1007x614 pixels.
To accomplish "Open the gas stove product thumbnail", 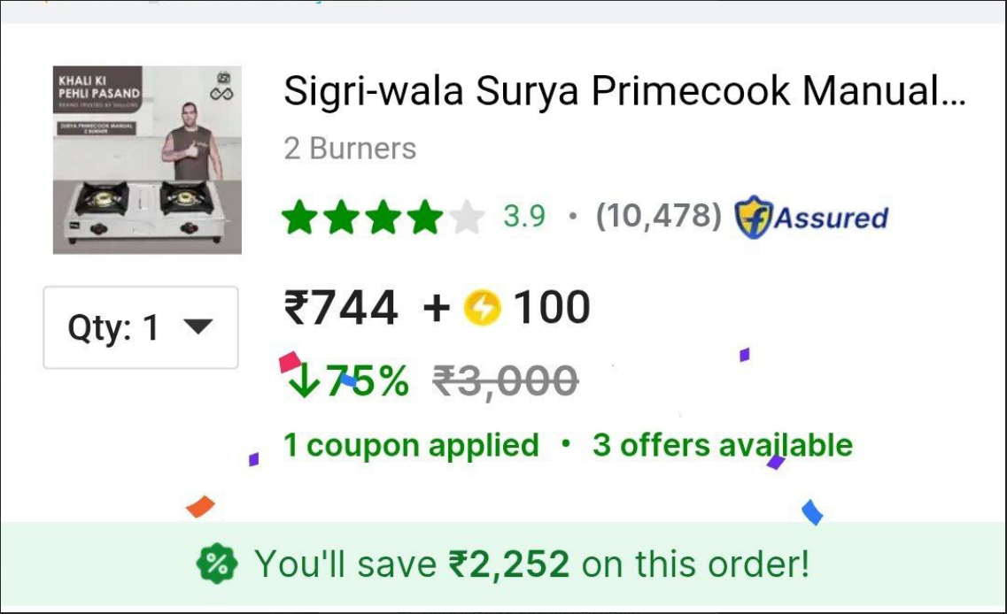I will [147, 160].
